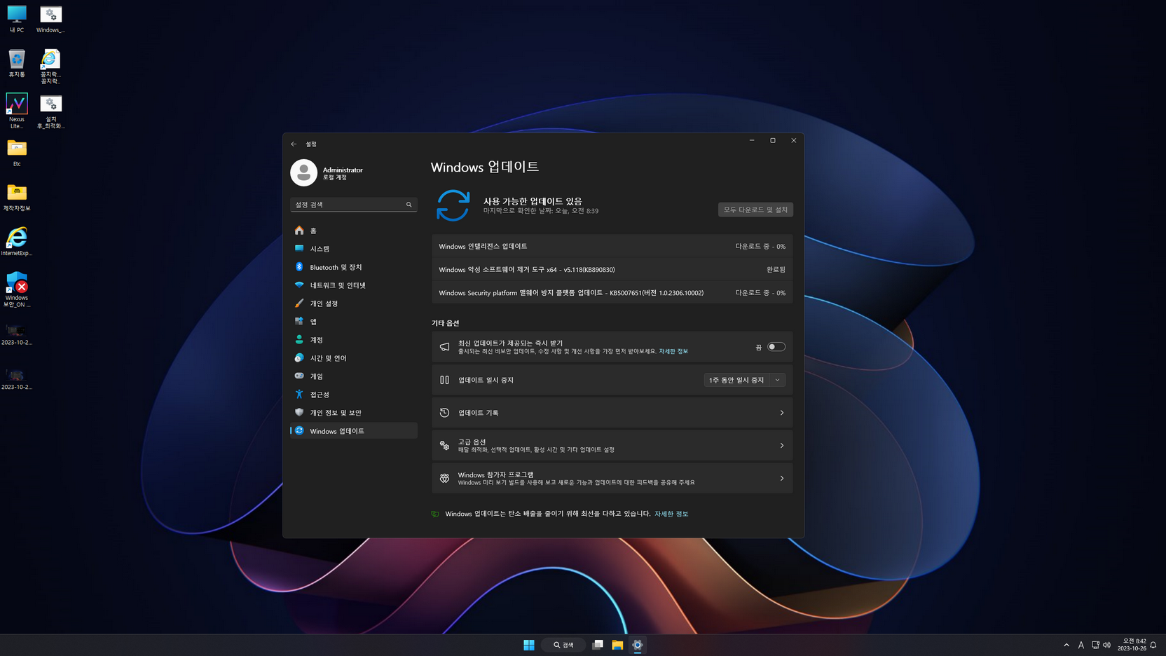This screenshot has height=656, width=1166.
Task: Select the InternetExp desktop shortcut
Action: [x=17, y=241]
